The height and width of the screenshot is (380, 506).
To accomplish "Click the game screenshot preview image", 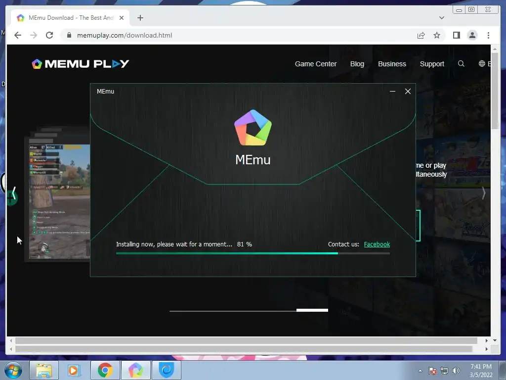I will (x=60, y=201).
